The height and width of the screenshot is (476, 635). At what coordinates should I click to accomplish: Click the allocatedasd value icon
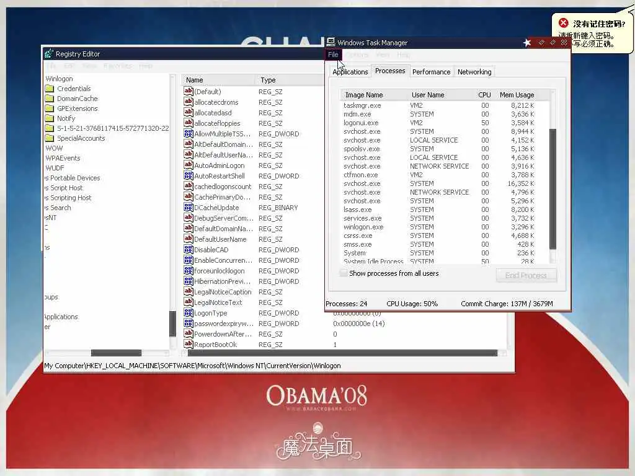point(189,113)
